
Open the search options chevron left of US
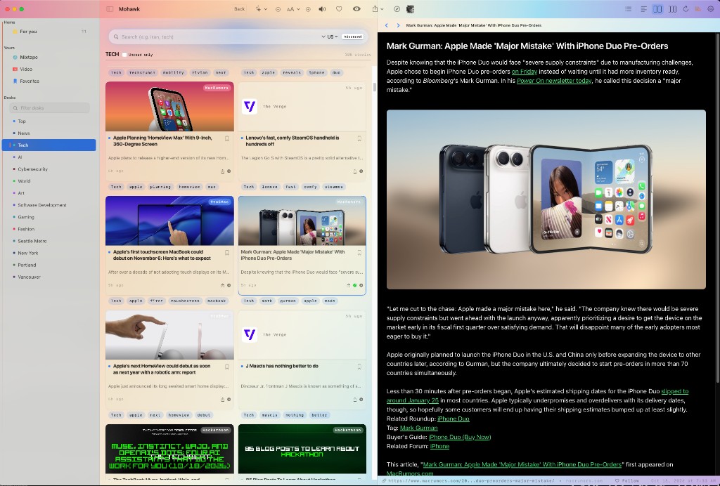point(323,37)
